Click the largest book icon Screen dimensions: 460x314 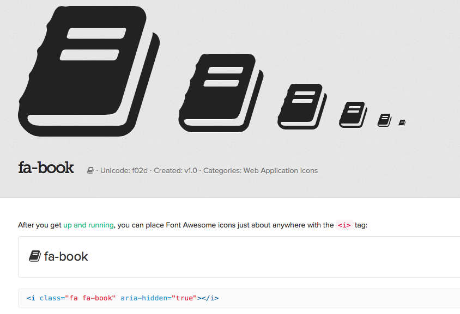click(89, 71)
